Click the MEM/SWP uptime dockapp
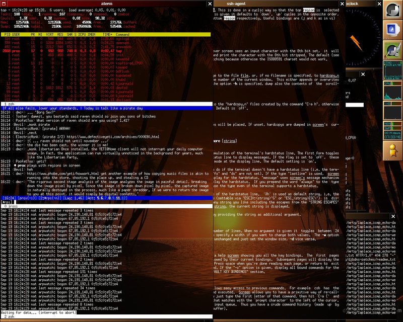Screen dimensions: 403x322 (x=393, y=130)
